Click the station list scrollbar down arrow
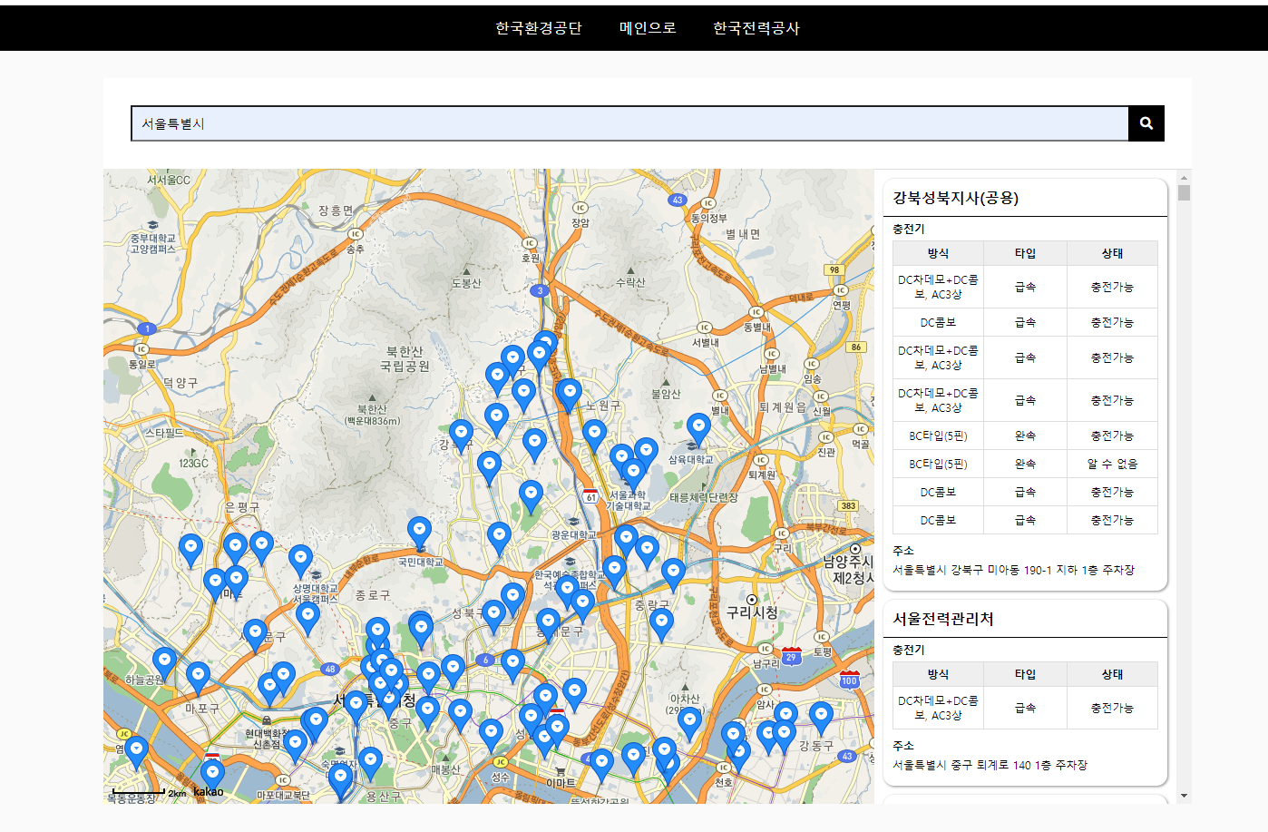1268x832 pixels. pos(1184,796)
